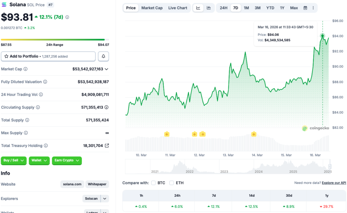Screen dimensions: 347x213
Task: Open the calendar date picker icon
Action: [305, 7]
